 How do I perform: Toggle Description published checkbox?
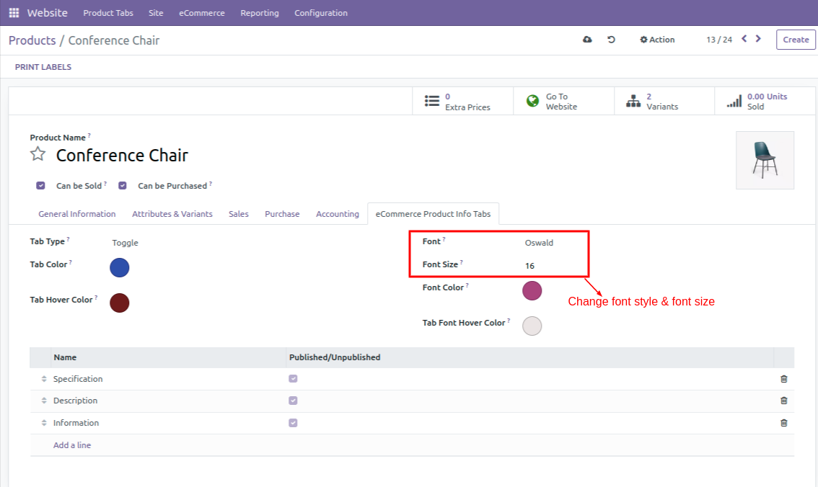293,401
